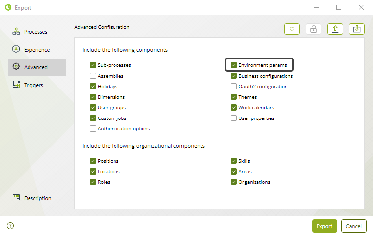Open the Description section
373x236 pixels.
32,198
